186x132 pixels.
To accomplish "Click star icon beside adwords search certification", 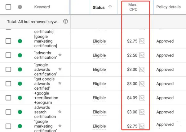I will 60,112.
